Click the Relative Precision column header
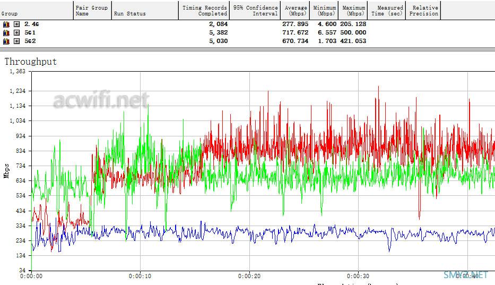The width and height of the screenshot is (495, 285). point(423,11)
